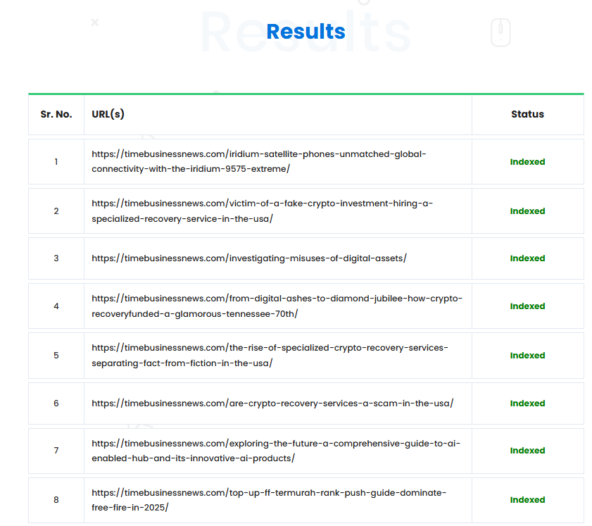Click serial number 4 cell
The image size is (592, 526).
tap(56, 306)
